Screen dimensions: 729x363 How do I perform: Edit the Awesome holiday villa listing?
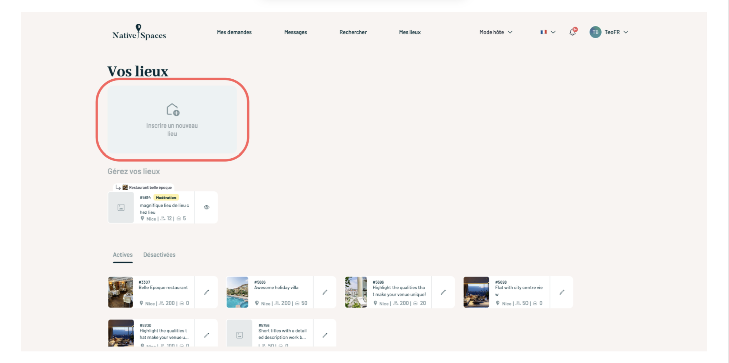coord(325,292)
